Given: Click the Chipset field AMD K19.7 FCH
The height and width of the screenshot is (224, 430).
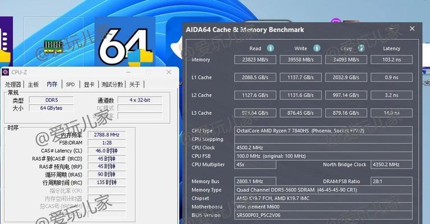Looking at the screenshot, I should 323,198.
